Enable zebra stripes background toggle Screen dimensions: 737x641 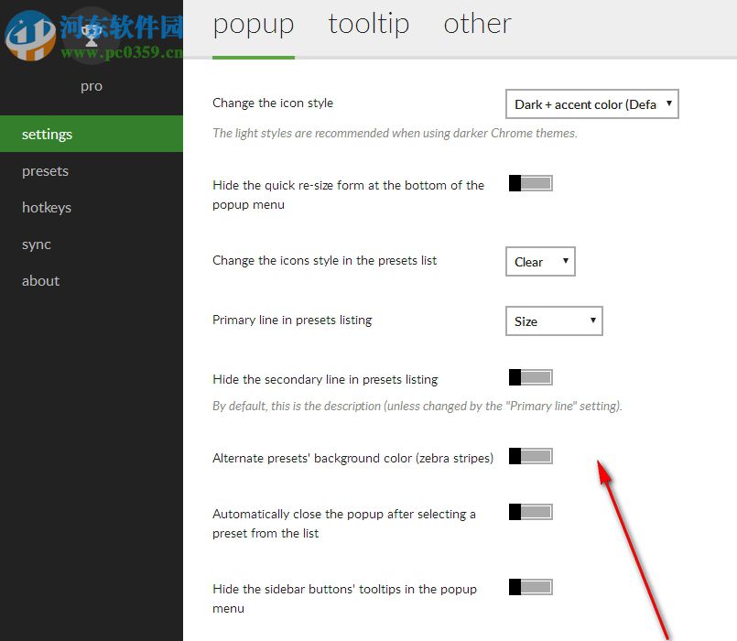click(x=531, y=456)
